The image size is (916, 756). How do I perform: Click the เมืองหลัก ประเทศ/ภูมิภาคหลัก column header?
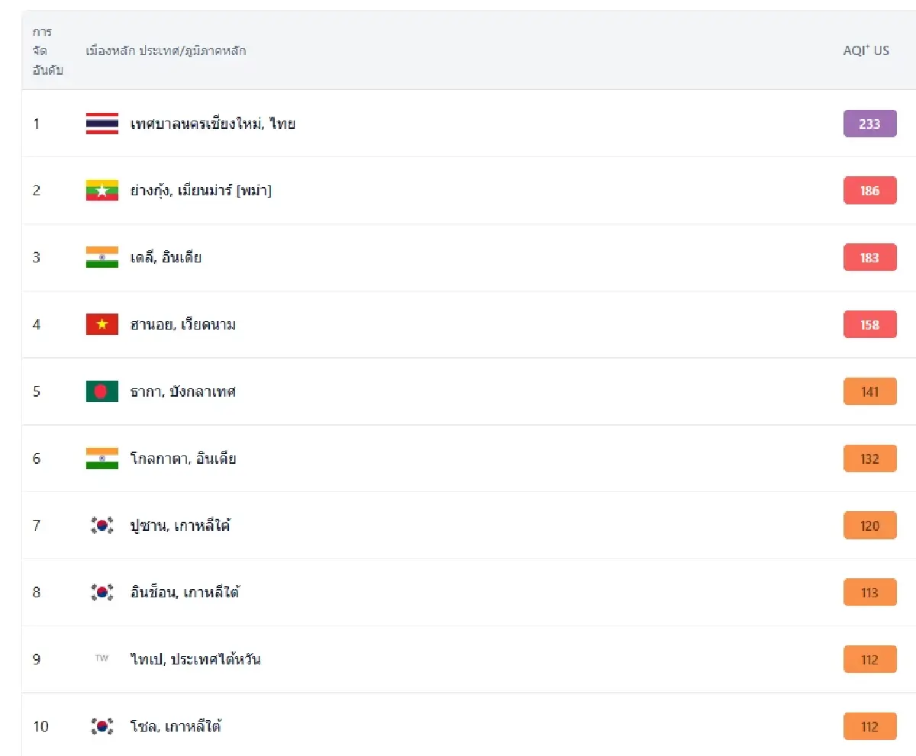166,51
